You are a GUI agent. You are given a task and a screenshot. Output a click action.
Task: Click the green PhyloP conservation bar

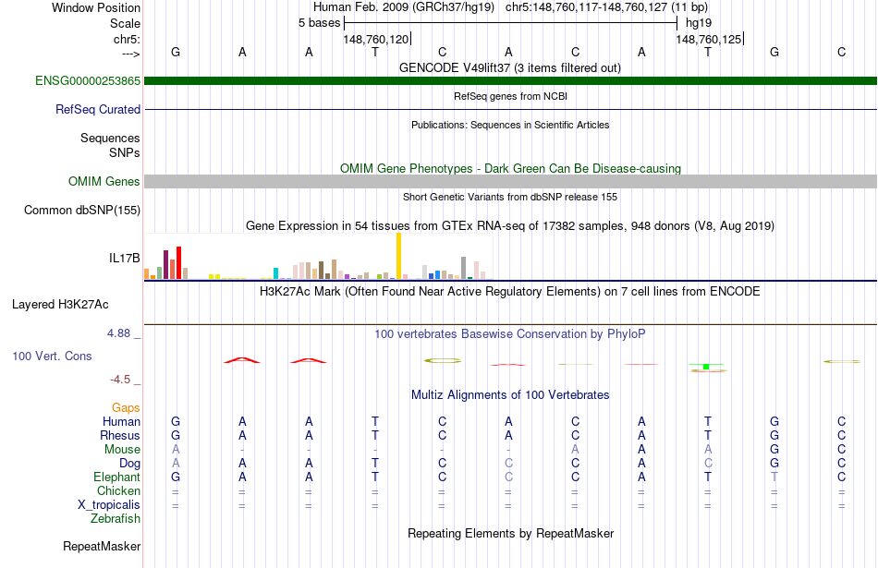(706, 367)
